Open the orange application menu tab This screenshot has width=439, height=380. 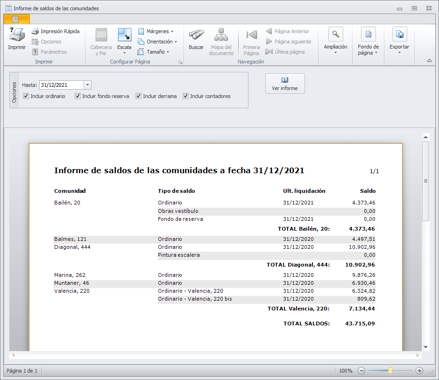(16, 19)
